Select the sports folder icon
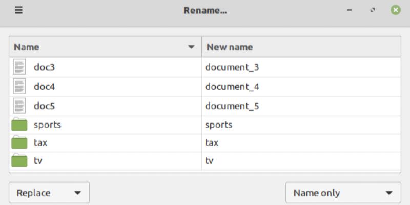 (x=19, y=125)
